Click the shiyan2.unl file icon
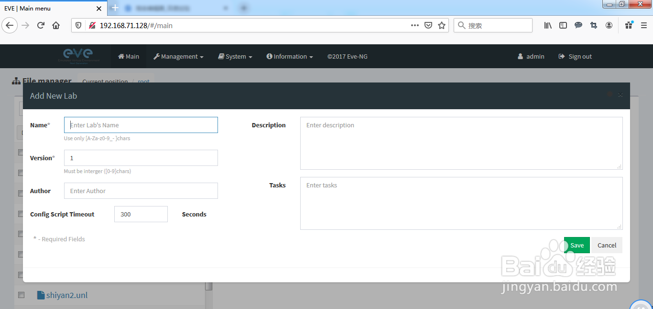Image resolution: width=653 pixels, height=309 pixels. [41, 295]
